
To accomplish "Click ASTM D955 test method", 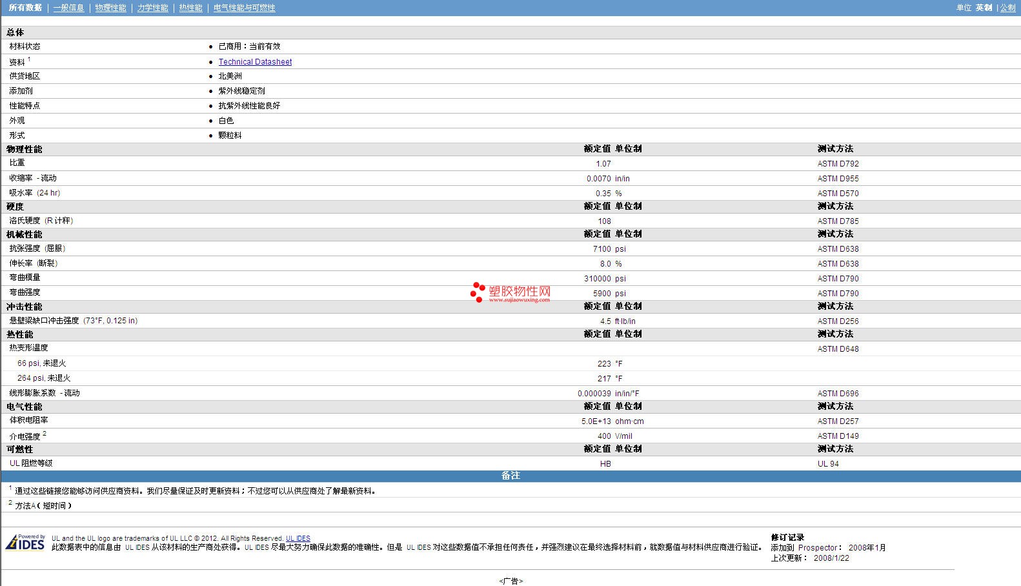I will (838, 179).
